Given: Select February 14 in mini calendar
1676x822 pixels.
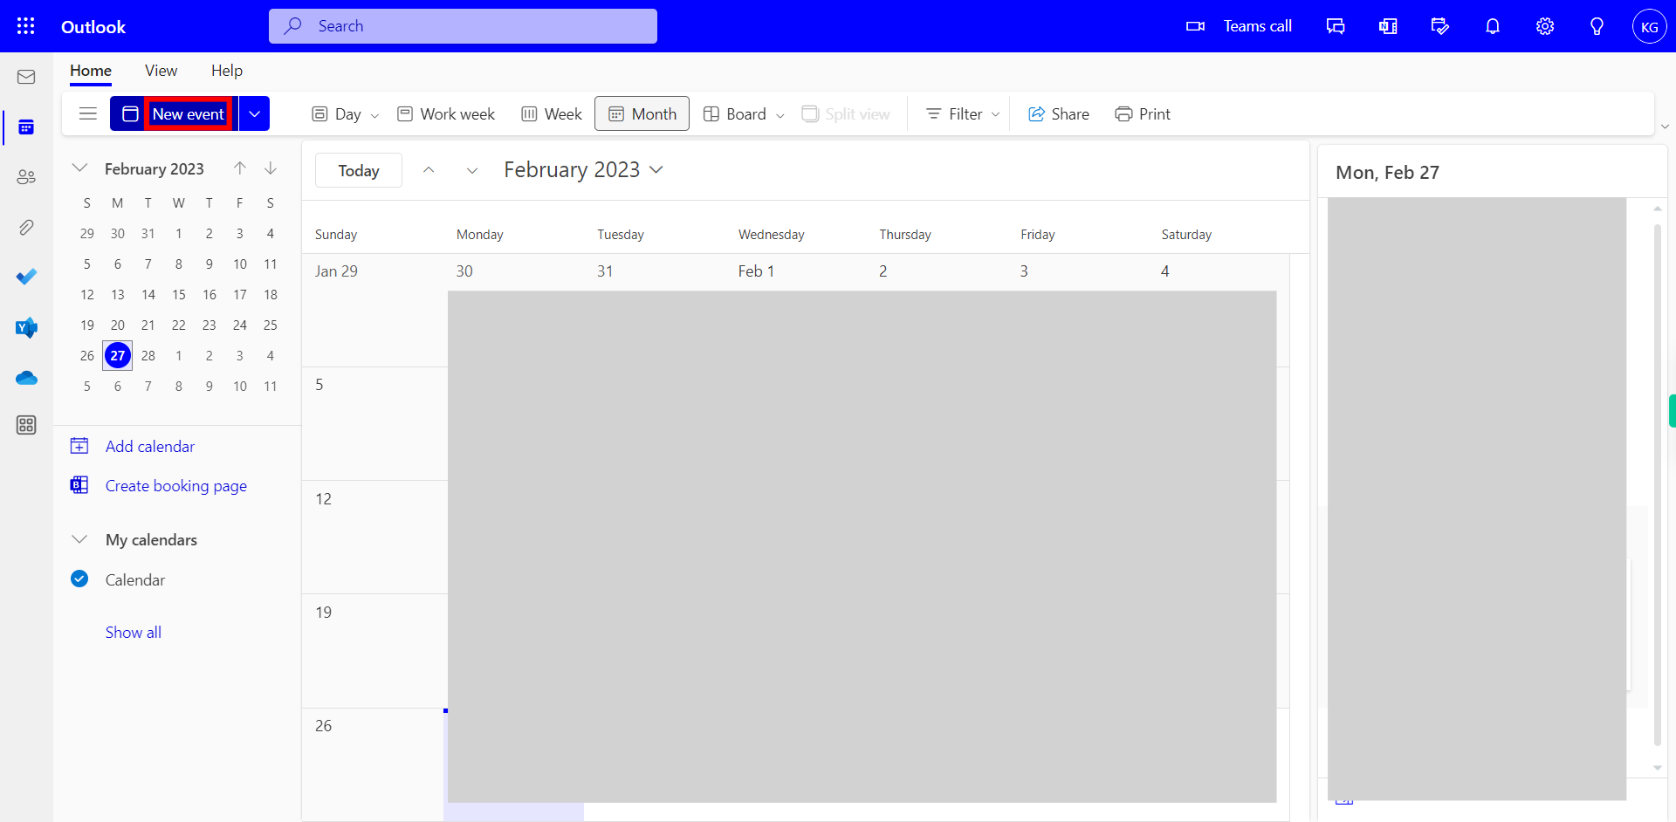Looking at the screenshot, I should click(x=148, y=294).
